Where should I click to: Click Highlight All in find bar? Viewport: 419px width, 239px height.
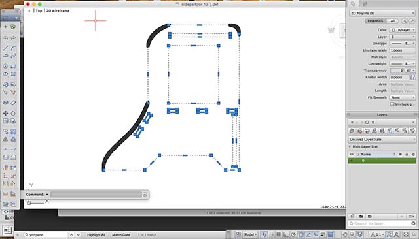coord(96,234)
